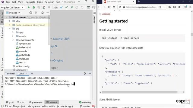Open the Database side panel
The image size is (193, 108).
94,17
